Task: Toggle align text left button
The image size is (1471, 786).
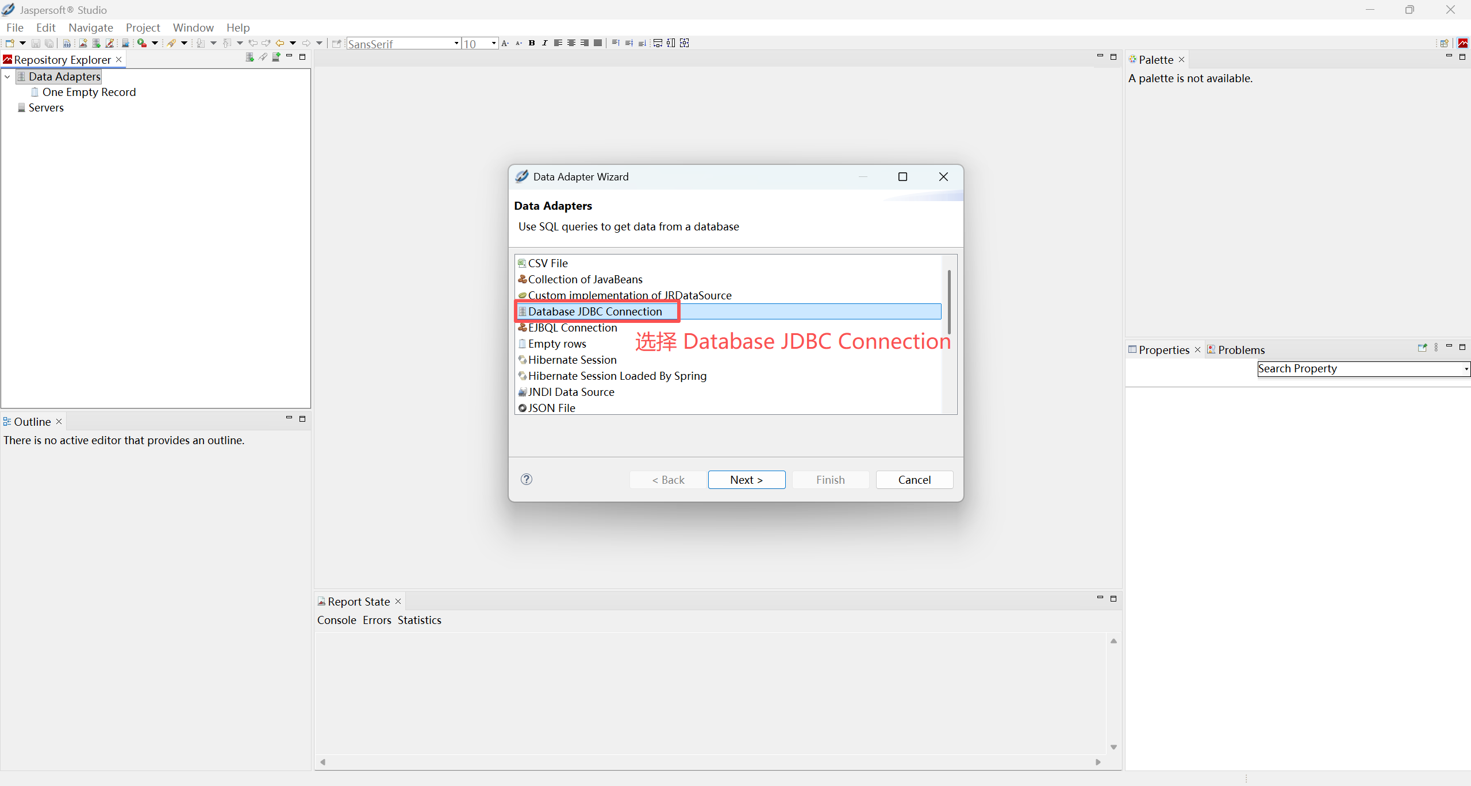Action: 558,43
